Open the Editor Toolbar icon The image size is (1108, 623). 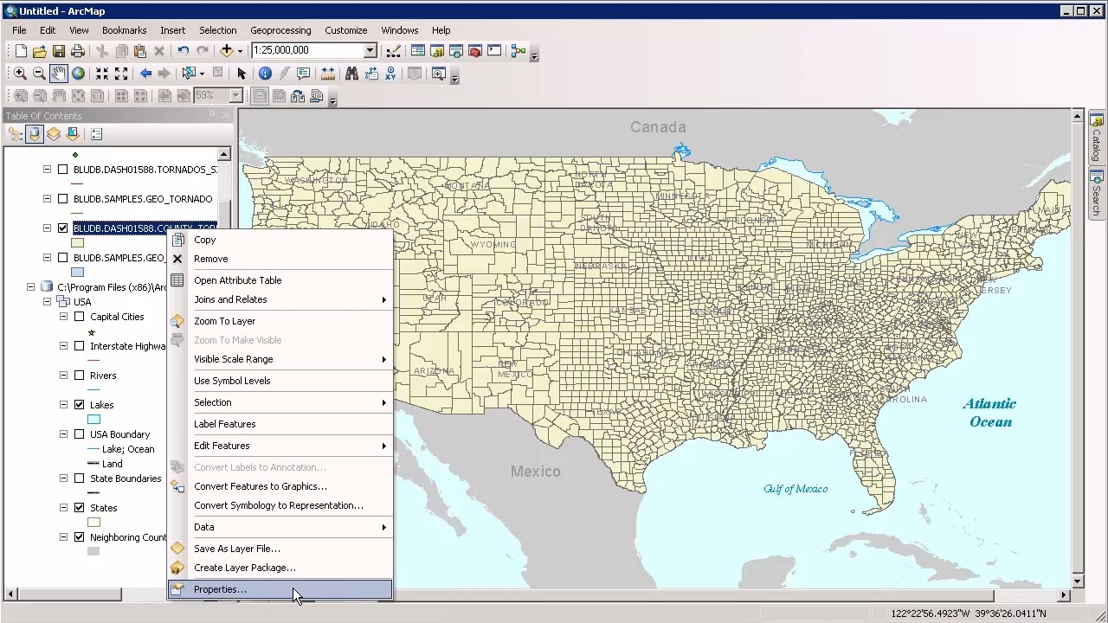394,51
